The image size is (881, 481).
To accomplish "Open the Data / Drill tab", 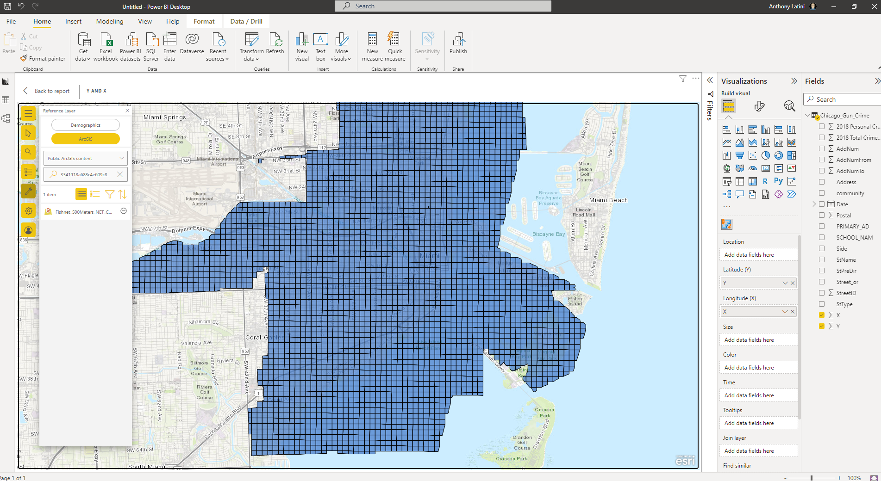I will [x=246, y=21].
